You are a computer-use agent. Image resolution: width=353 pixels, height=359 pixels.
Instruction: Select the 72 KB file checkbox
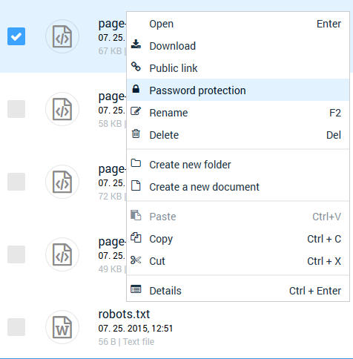(x=16, y=182)
